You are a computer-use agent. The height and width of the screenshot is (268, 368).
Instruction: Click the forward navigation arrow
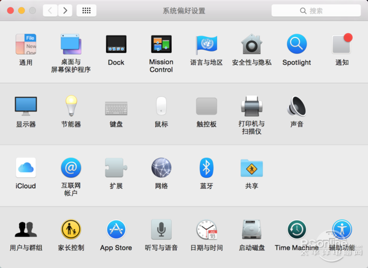(65, 10)
